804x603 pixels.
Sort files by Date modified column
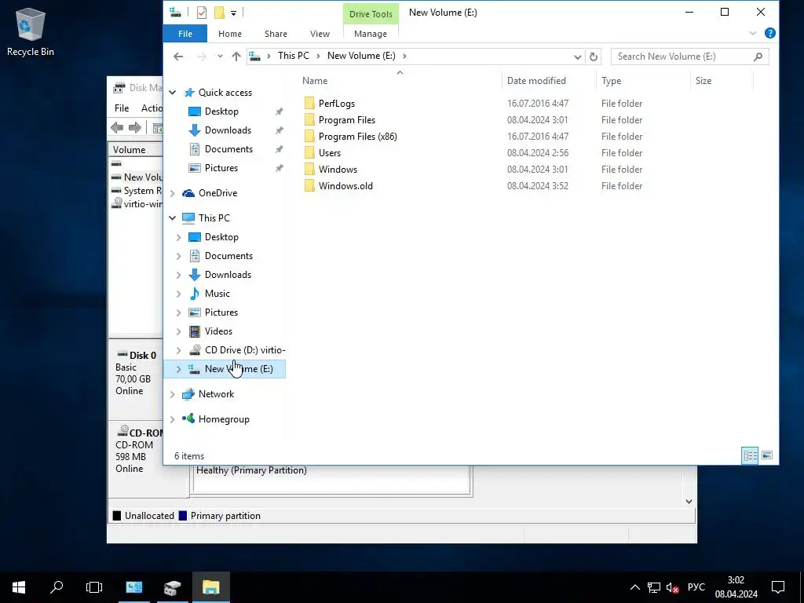536,81
